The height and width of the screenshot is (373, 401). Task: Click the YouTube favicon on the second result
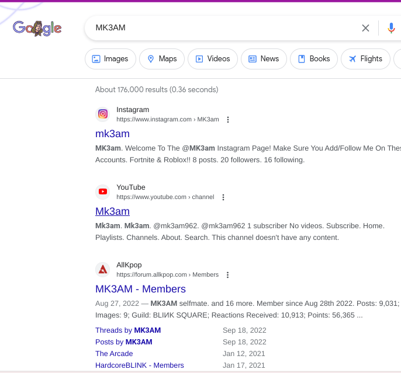click(x=103, y=191)
